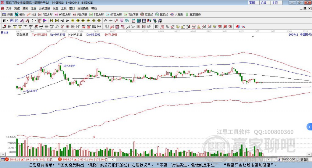This screenshot has height=168, width=312.
Task: Jump to last bar icon
Action: coord(57,21)
